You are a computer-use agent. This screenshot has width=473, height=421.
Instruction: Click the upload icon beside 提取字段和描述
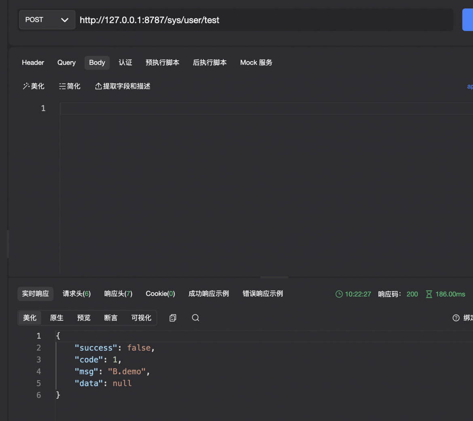point(98,86)
